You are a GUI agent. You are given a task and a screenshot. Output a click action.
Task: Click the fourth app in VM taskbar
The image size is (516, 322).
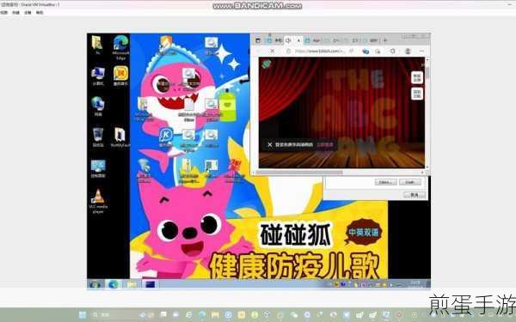click(150, 284)
